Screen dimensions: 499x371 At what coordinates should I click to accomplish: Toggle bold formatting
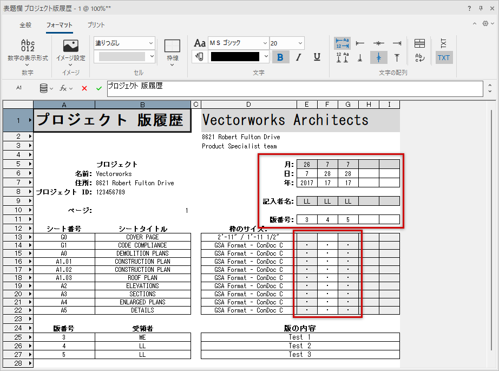pos(280,57)
